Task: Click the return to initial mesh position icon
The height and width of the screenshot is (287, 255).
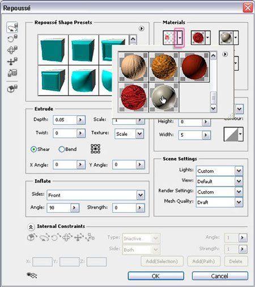Action: pos(12,88)
